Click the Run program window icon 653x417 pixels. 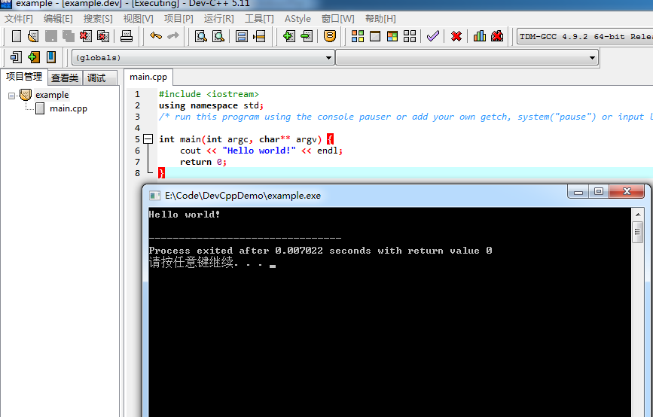click(x=375, y=36)
